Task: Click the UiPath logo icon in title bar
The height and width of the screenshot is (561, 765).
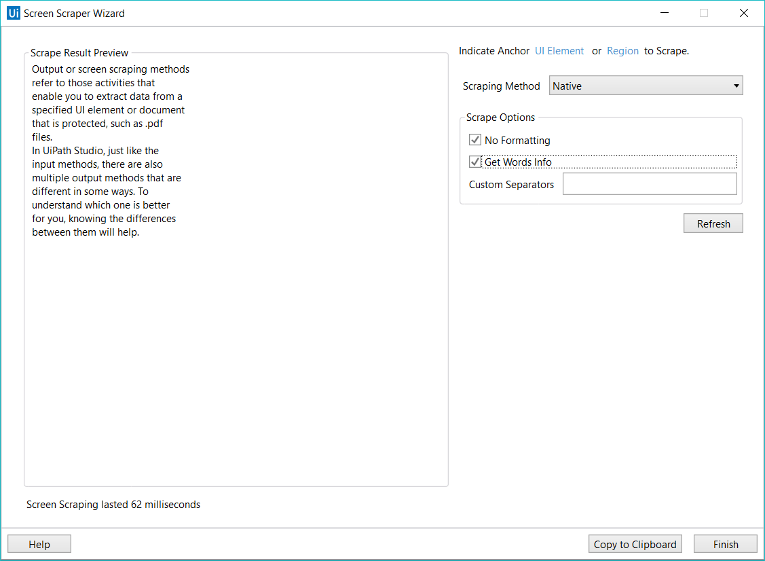Action: point(14,13)
